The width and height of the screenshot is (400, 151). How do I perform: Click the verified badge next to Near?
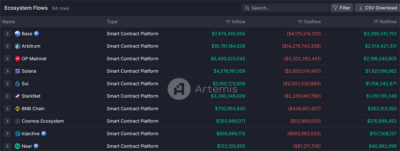pyautogui.click(x=36, y=146)
